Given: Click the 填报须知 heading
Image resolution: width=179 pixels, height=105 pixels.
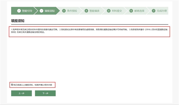Looking at the screenshot, I should coord(18,21).
